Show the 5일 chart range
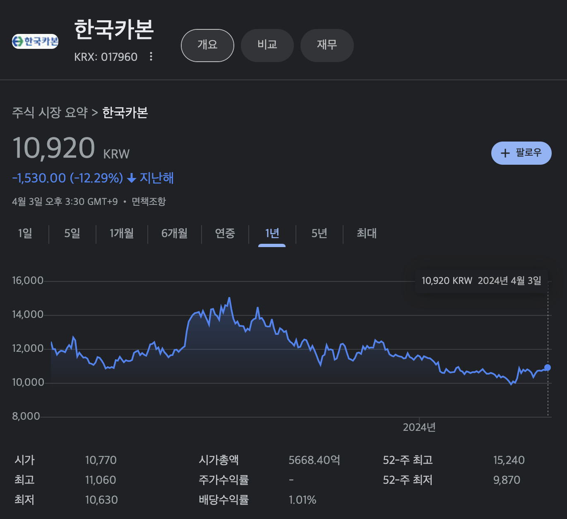Image resolution: width=567 pixels, height=519 pixels. pyautogui.click(x=72, y=233)
